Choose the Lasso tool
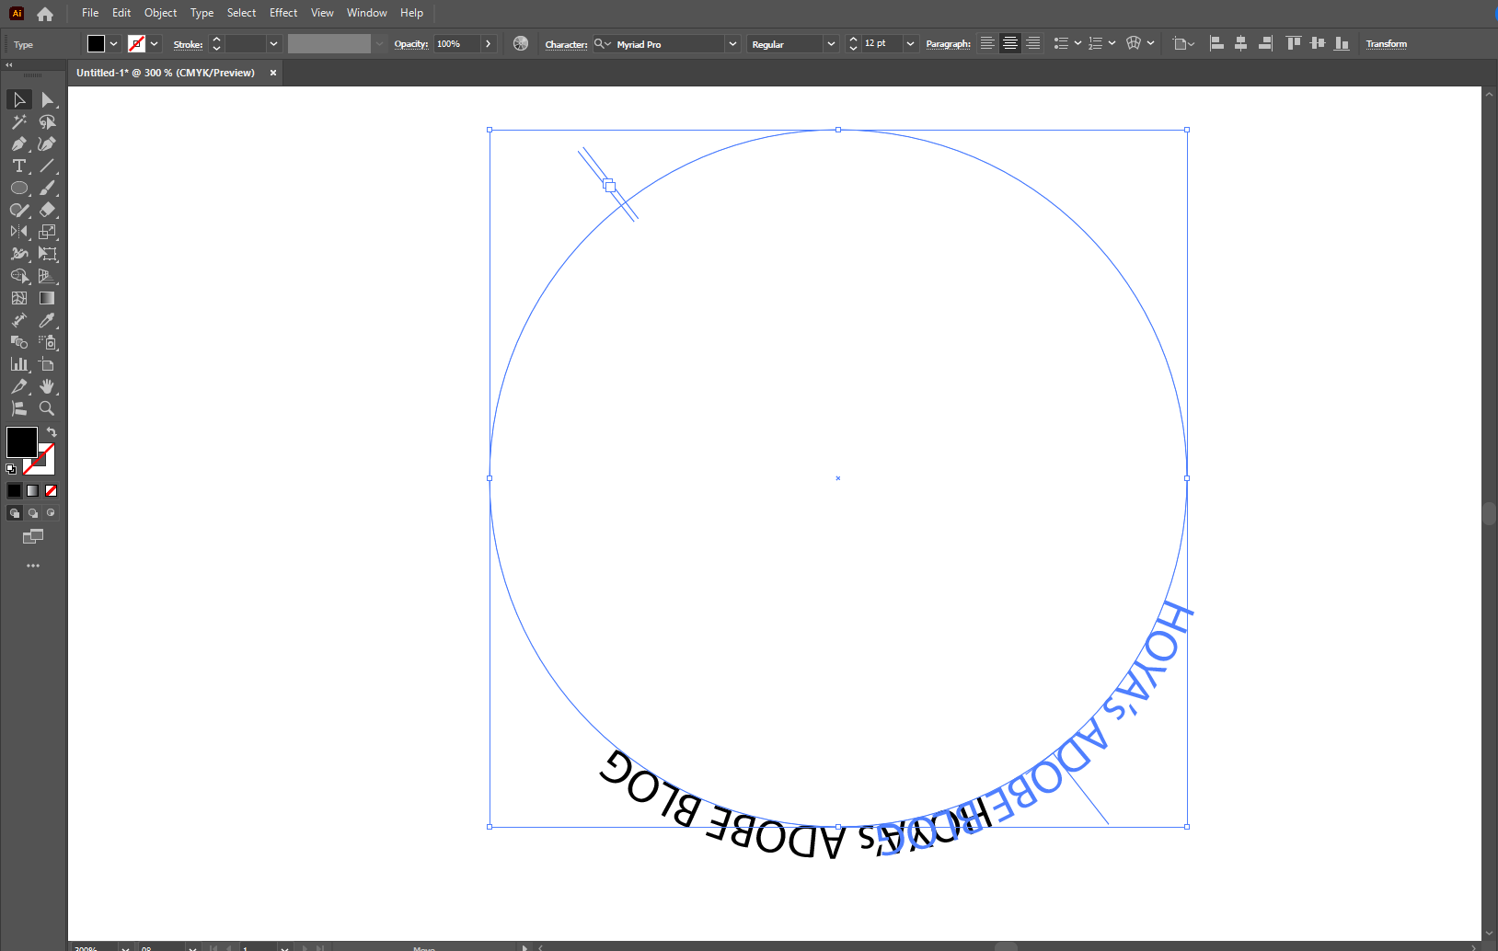The height and width of the screenshot is (951, 1498). (47, 121)
